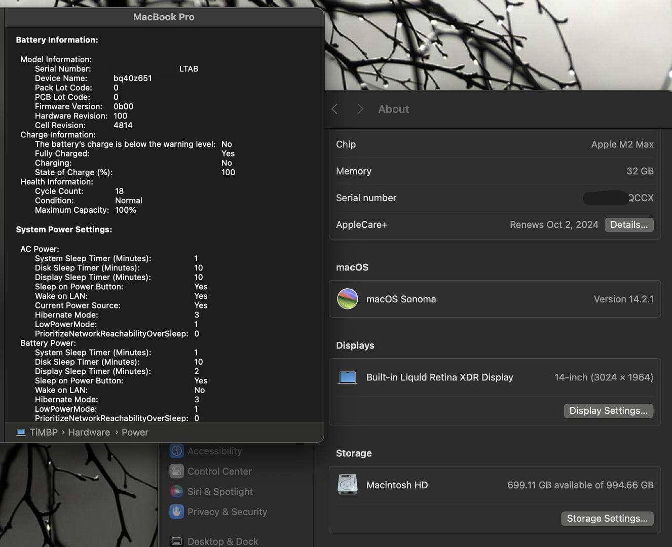The width and height of the screenshot is (672, 547).
Task: Open Storage Settings
Action: 607,519
